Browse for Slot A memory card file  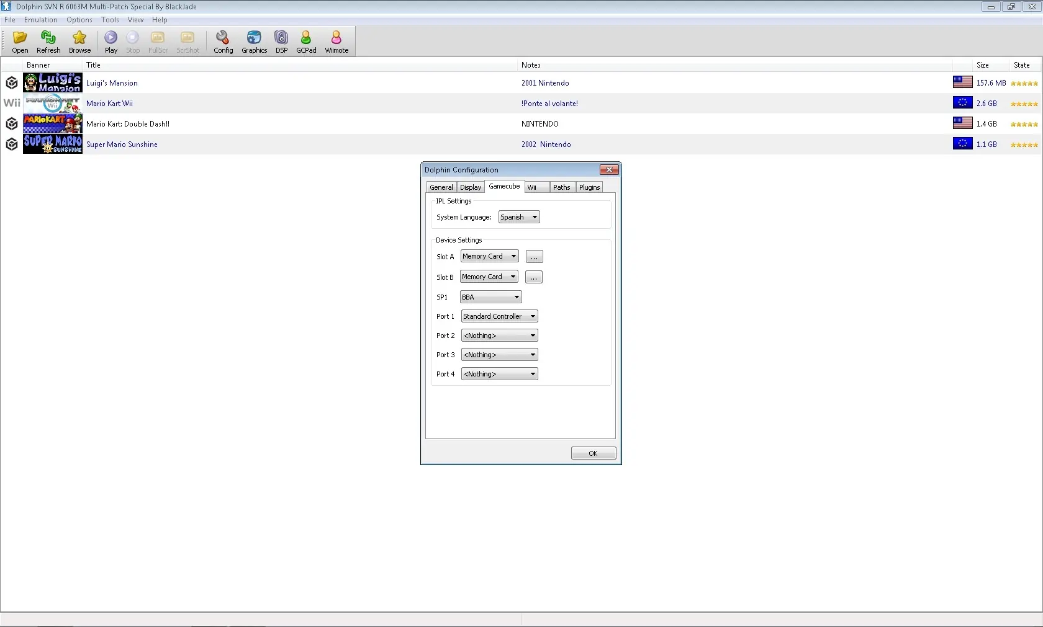pyautogui.click(x=534, y=257)
